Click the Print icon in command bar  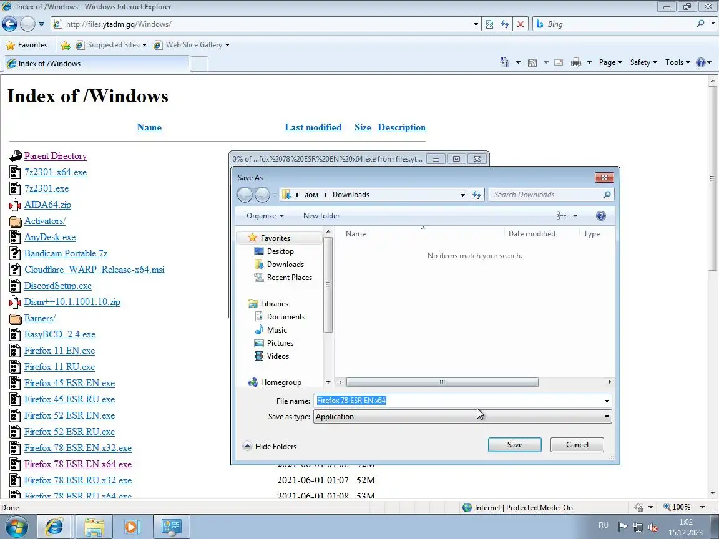click(576, 63)
